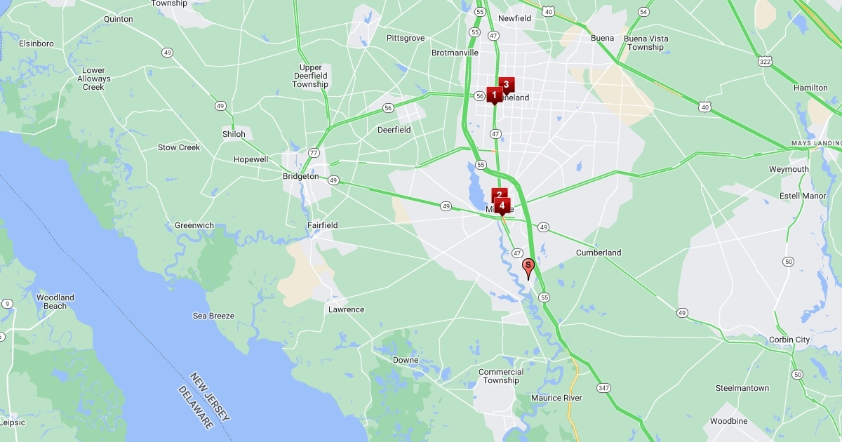Select the red marker numbered 2
Viewport: 842px width, 442px height.
click(x=500, y=195)
